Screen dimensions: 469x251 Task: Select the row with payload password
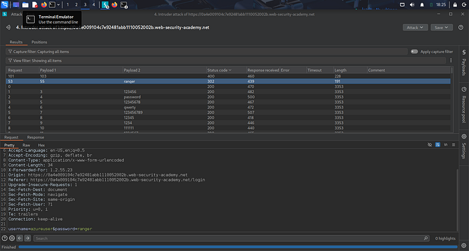228,97
